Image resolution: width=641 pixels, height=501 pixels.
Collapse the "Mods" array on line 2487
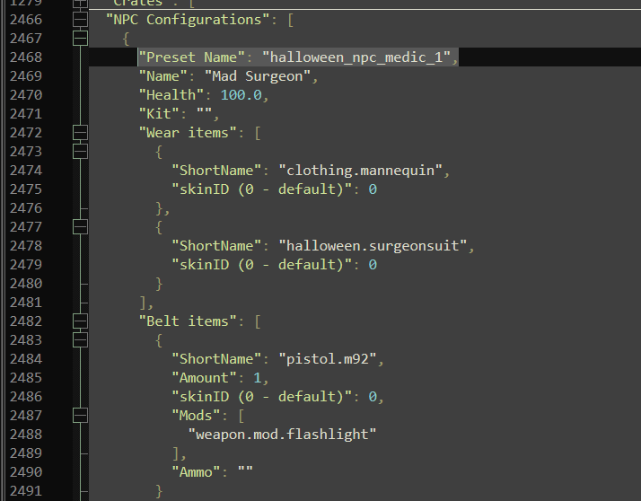pos(80,416)
